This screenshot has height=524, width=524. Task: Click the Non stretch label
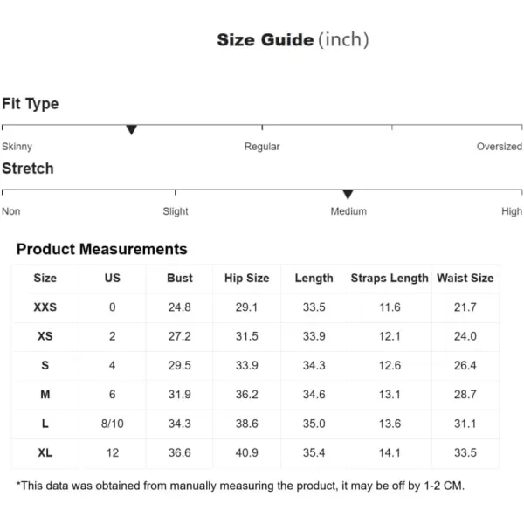(x=11, y=211)
